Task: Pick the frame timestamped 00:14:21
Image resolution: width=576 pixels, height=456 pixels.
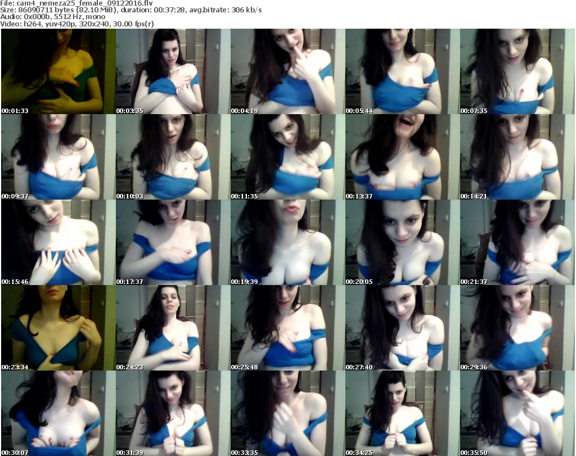Action: pos(517,157)
